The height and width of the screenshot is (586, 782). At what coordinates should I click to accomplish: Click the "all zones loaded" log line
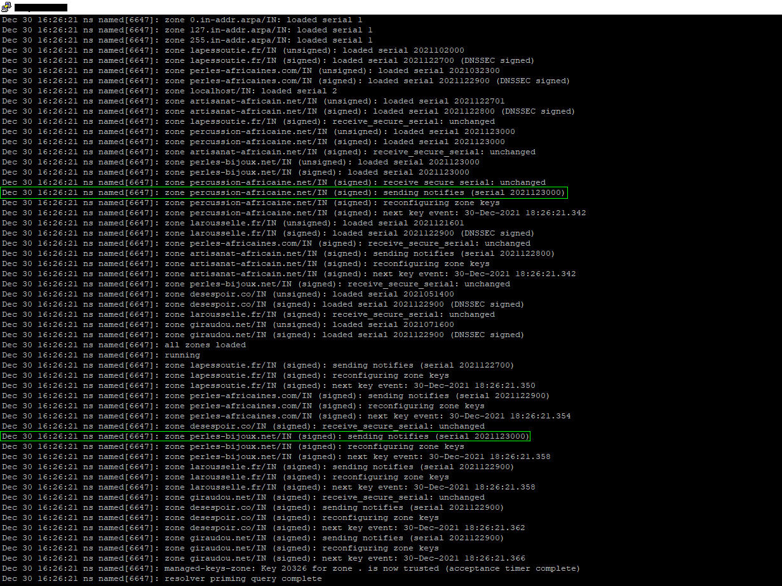[124, 345]
